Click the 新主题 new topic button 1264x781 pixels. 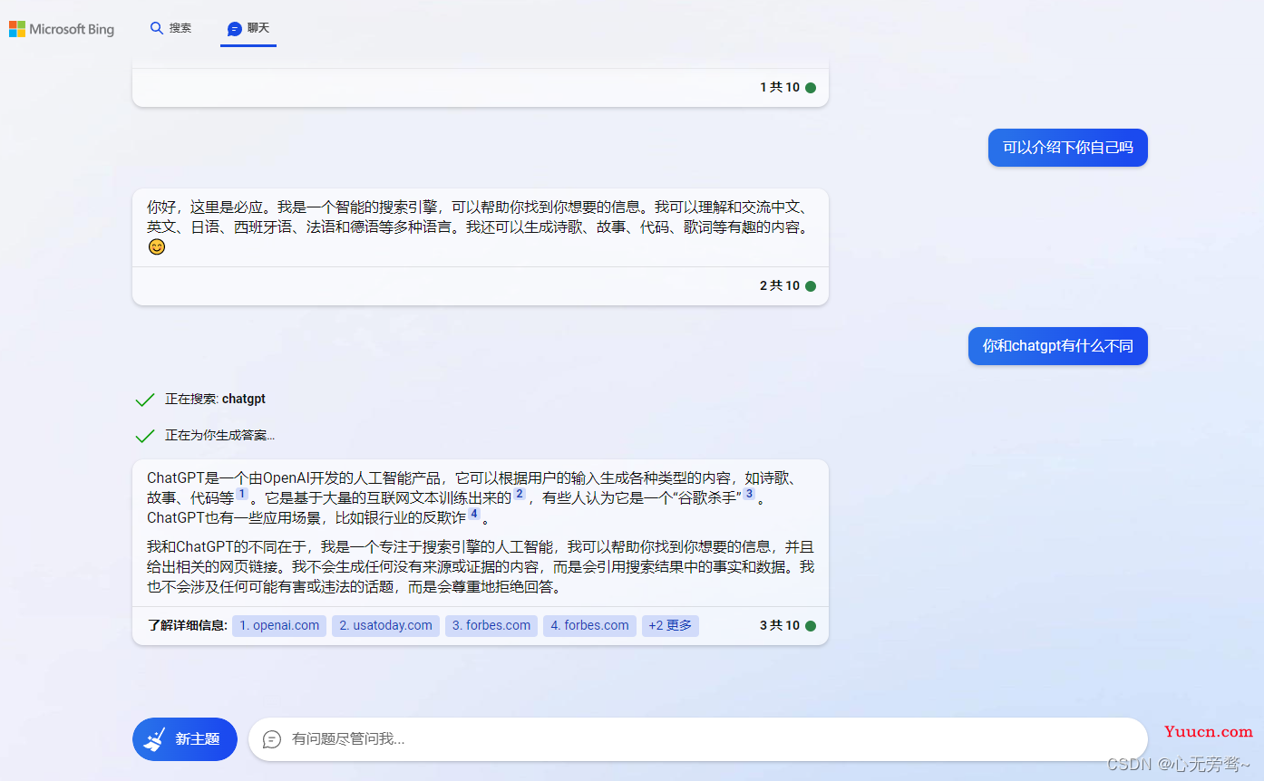click(185, 739)
